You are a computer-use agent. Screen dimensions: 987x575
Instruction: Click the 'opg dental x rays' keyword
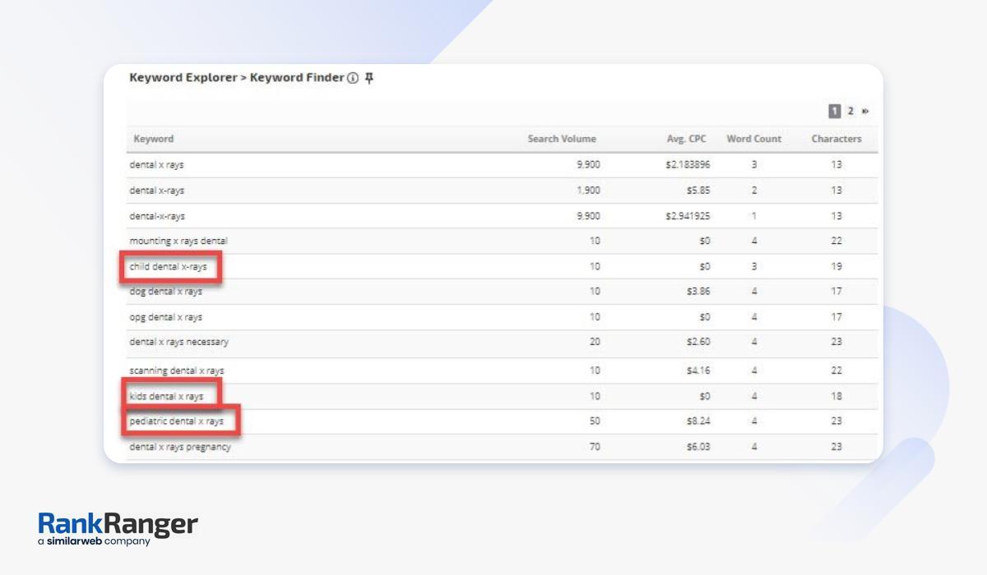point(165,317)
